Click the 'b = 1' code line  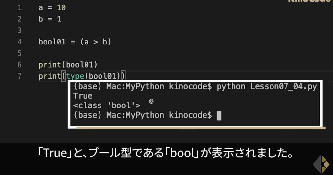click(x=50, y=19)
